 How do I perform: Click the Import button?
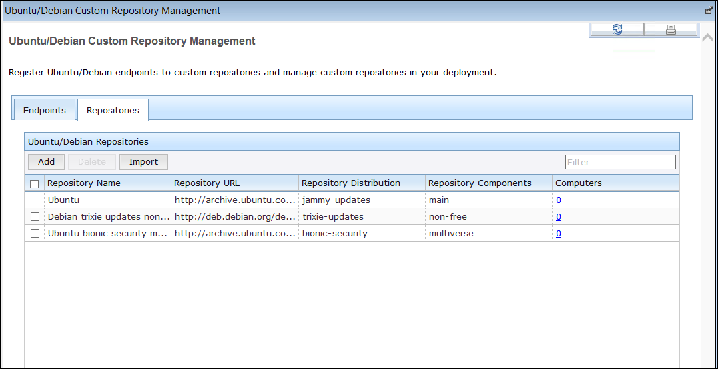pos(143,161)
